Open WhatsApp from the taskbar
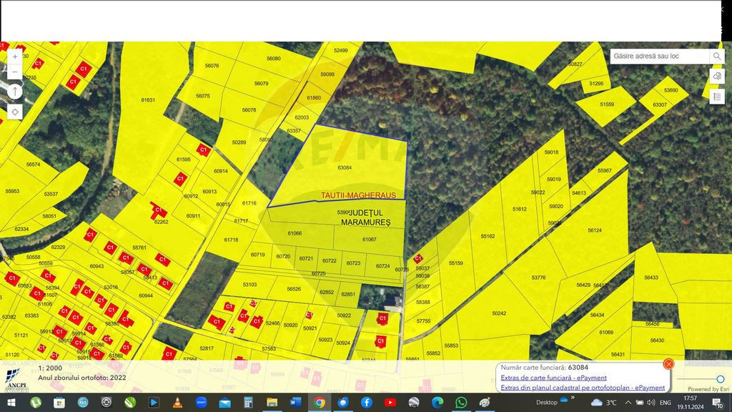Image resolution: width=732 pixels, height=412 pixels. [461, 403]
